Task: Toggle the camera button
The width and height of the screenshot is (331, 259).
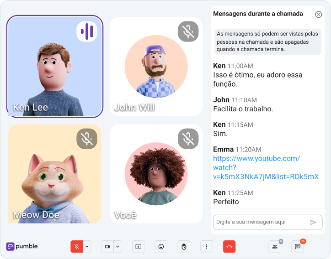Action: tap(107, 246)
